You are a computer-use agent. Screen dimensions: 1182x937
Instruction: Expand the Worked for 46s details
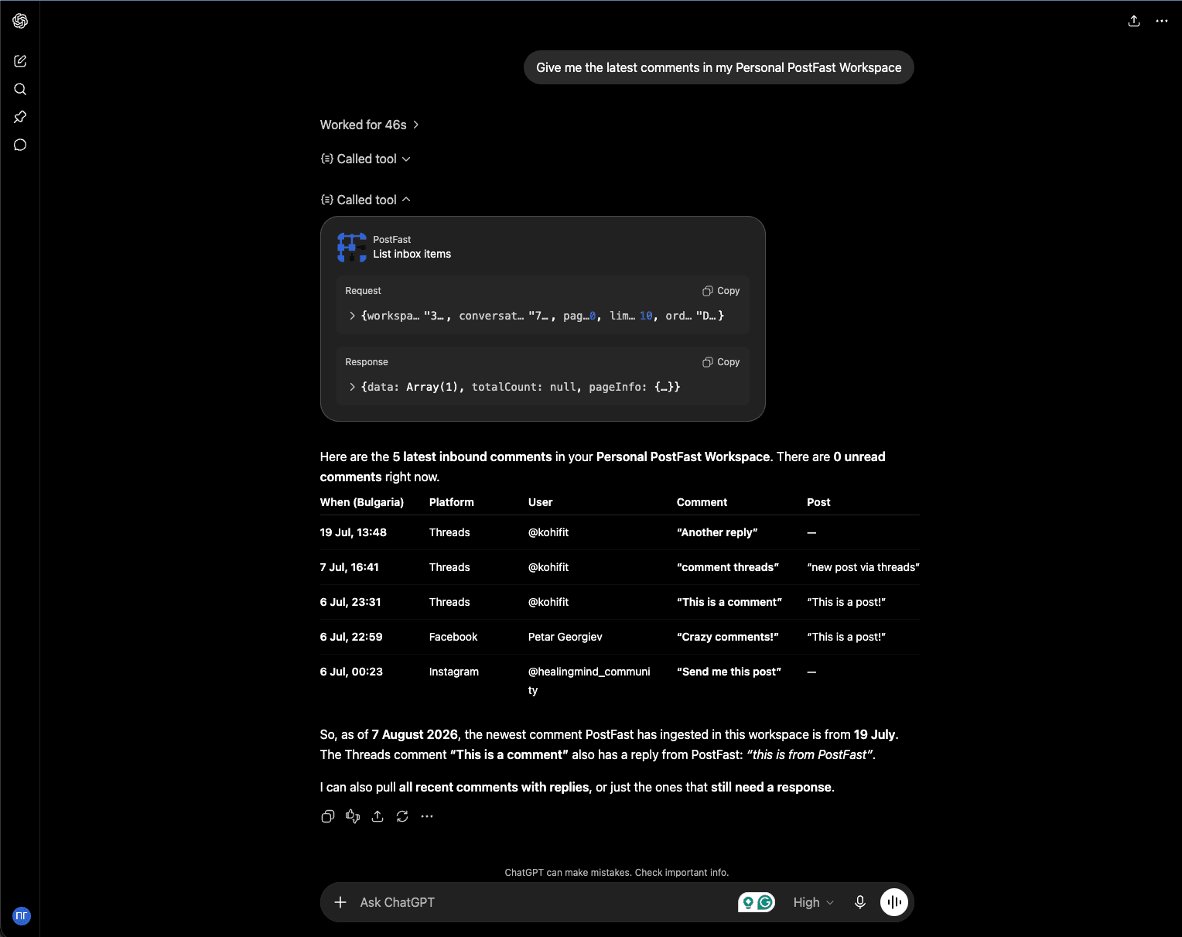(x=370, y=125)
